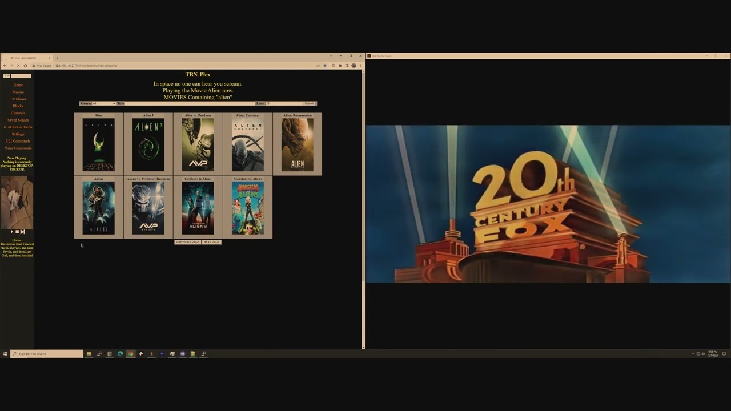Image resolution: width=731 pixels, height=411 pixels.
Task: Click video in Plex Media Player window
Action: (548, 204)
